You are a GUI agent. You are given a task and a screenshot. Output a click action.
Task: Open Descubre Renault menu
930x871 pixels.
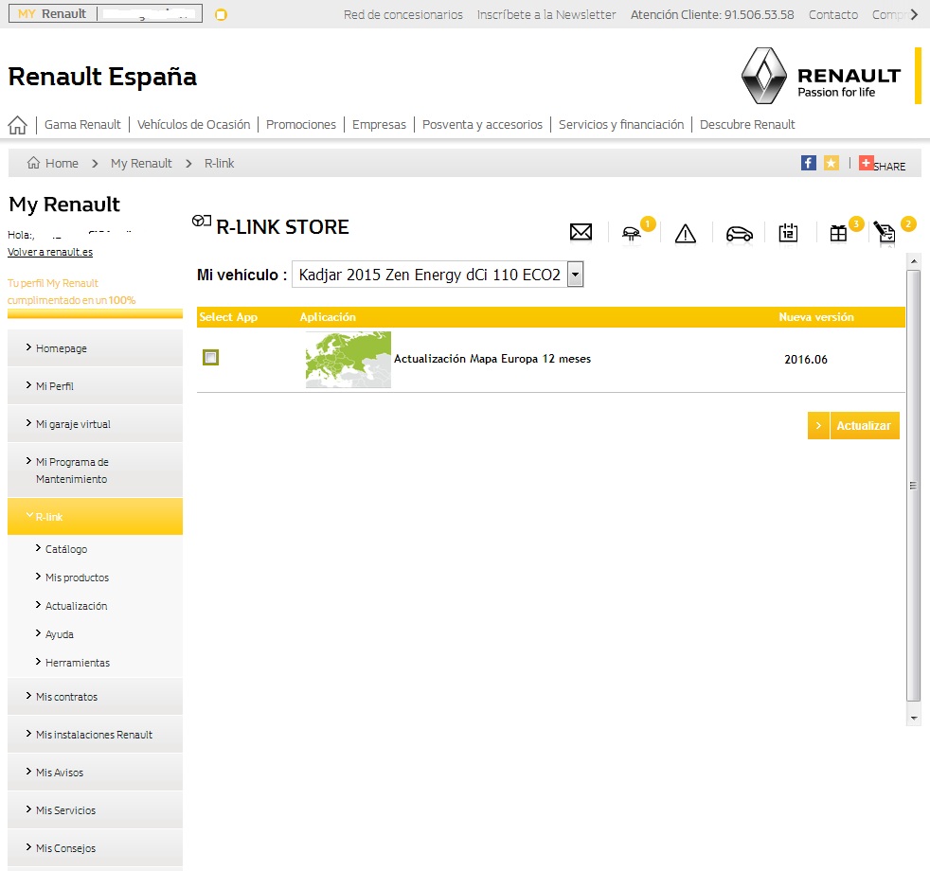pyautogui.click(x=747, y=125)
